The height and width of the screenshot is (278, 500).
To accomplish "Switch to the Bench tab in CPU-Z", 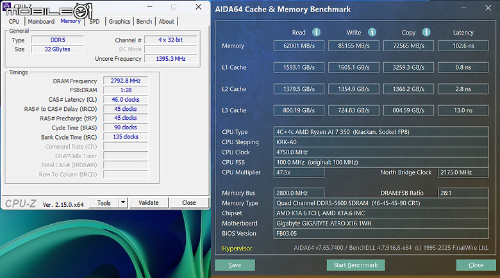I will 144,21.
